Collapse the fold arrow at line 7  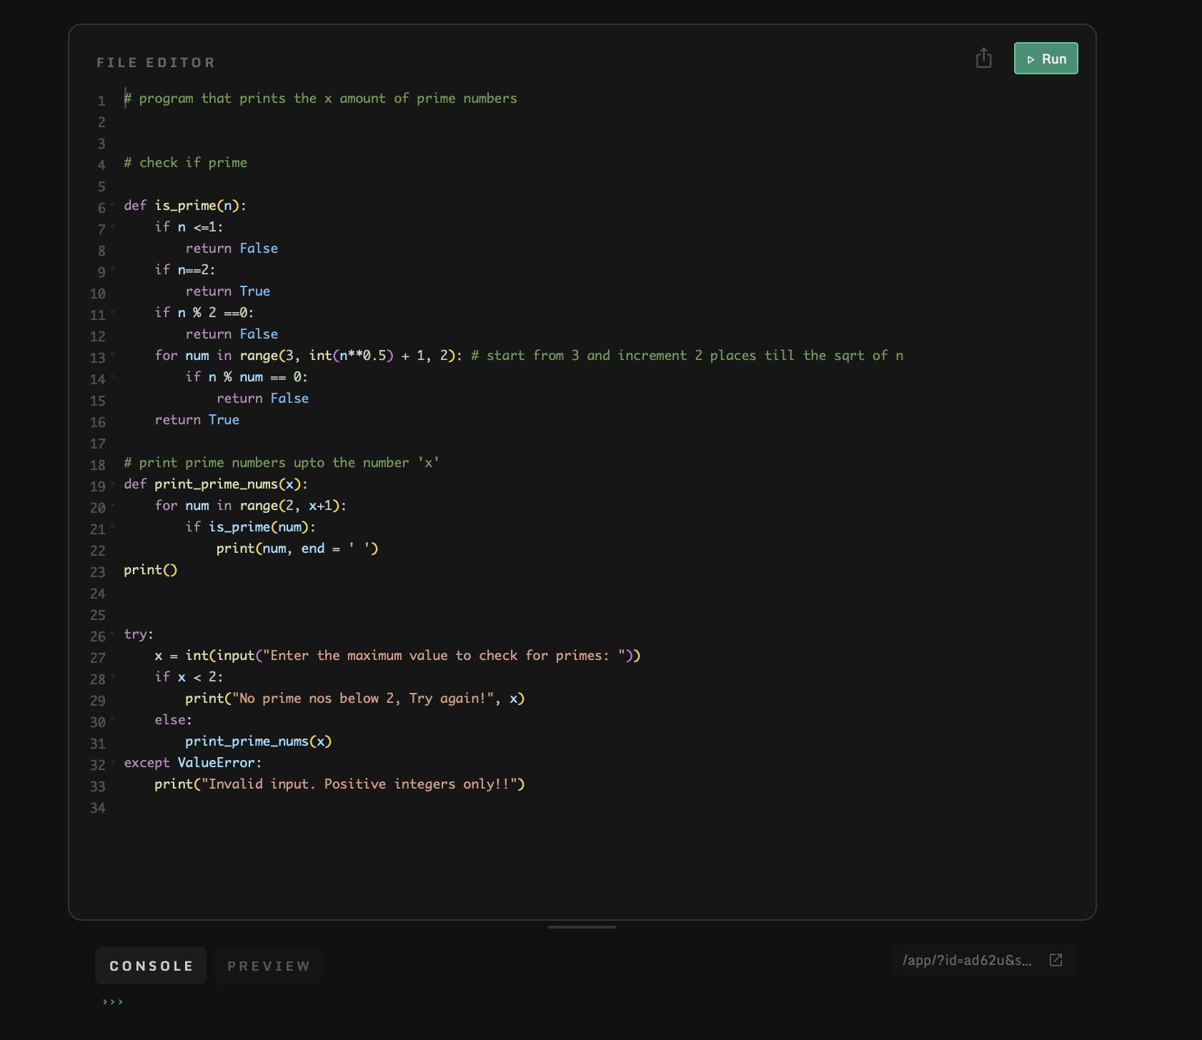pyautogui.click(x=113, y=227)
